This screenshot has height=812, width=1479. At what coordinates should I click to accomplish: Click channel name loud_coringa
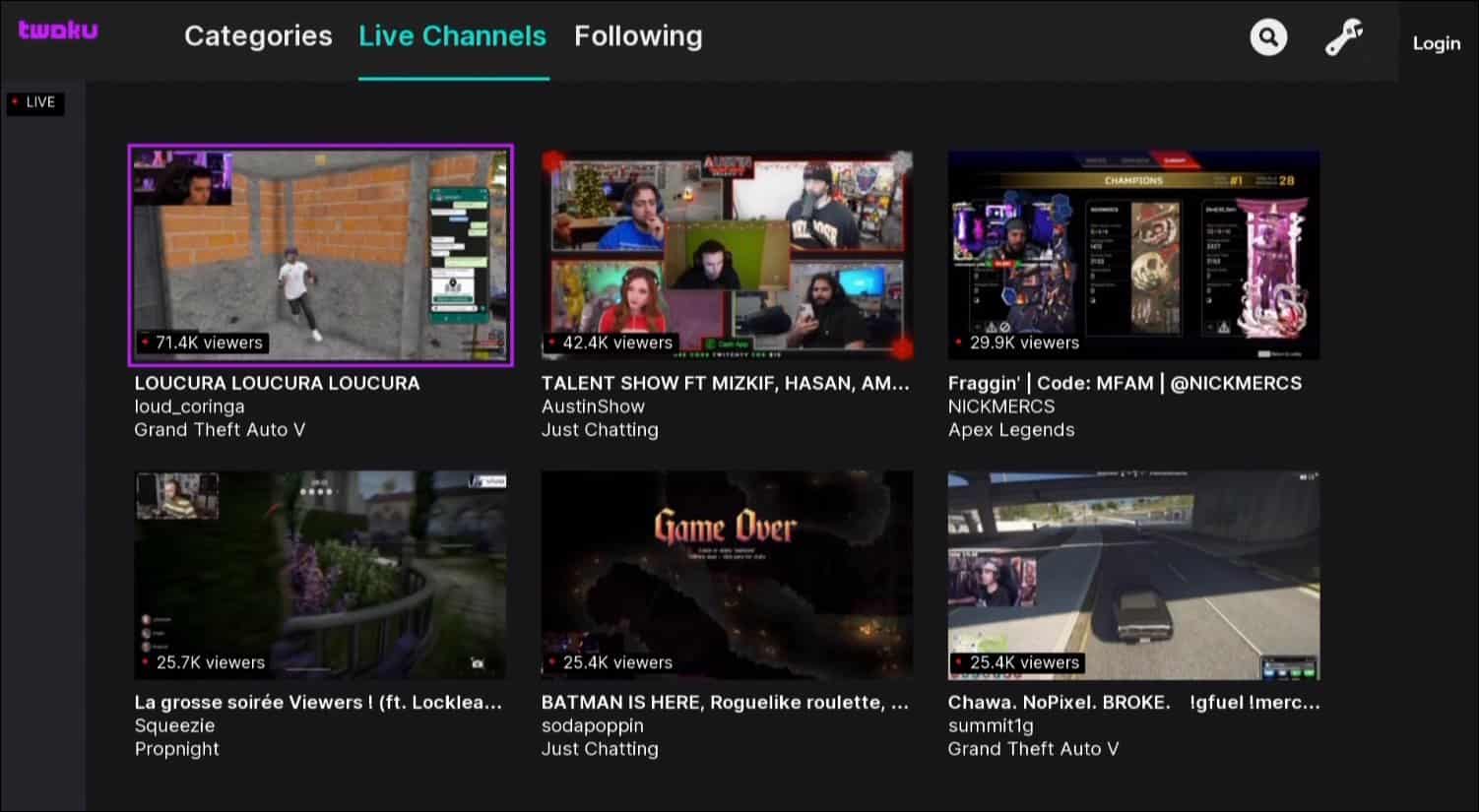[189, 406]
